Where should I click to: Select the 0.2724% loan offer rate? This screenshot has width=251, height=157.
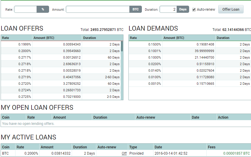coord(25,90)
